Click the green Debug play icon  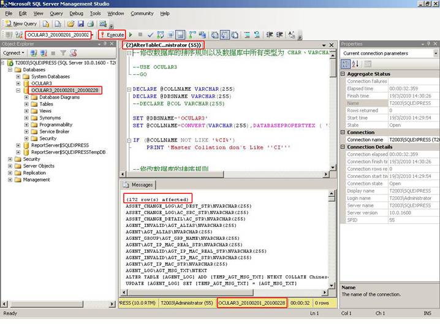(131, 35)
